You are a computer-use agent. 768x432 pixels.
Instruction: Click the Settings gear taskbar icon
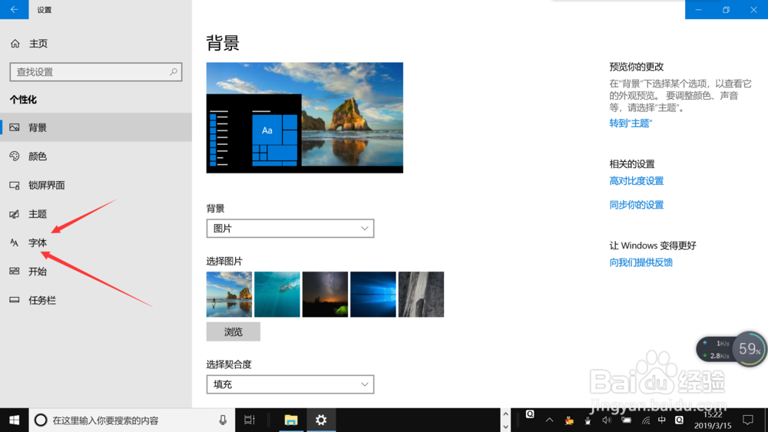pyautogui.click(x=321, y=420)
